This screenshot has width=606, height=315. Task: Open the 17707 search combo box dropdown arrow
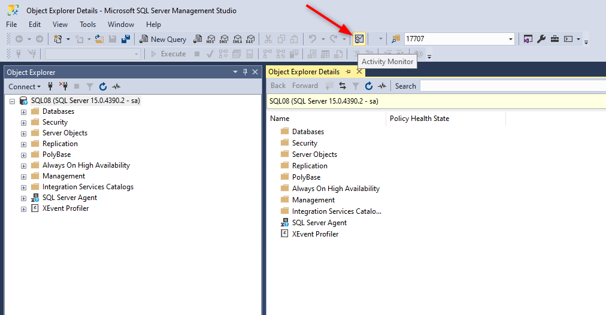(x=510, y=39)
